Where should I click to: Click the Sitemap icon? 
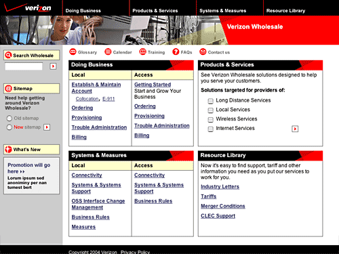pyautogui.click(x=9, y=89)
